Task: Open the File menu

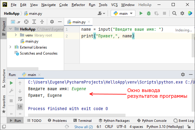Action: tap(14, 5)
